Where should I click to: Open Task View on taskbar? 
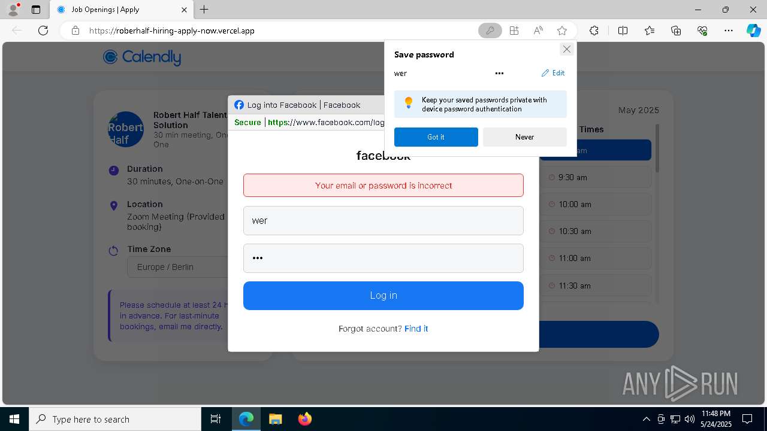coord(216,419)
